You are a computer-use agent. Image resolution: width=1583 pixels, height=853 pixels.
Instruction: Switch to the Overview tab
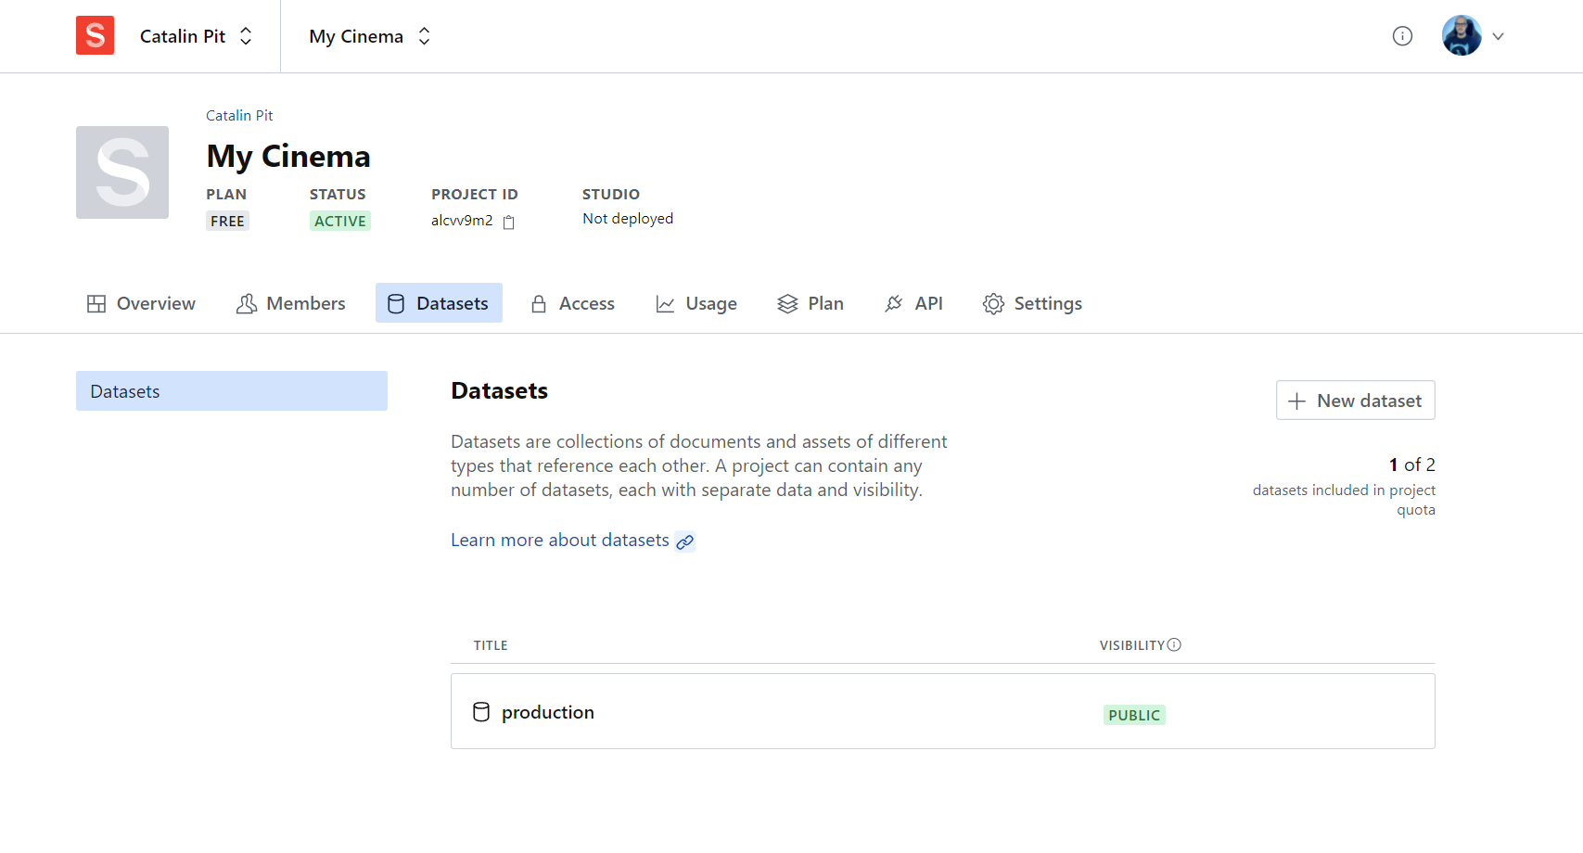(141, 303)
